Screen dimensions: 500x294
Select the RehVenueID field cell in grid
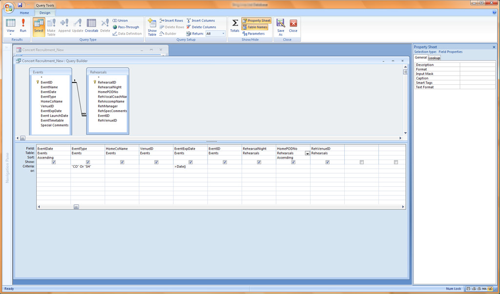point(327,149)
